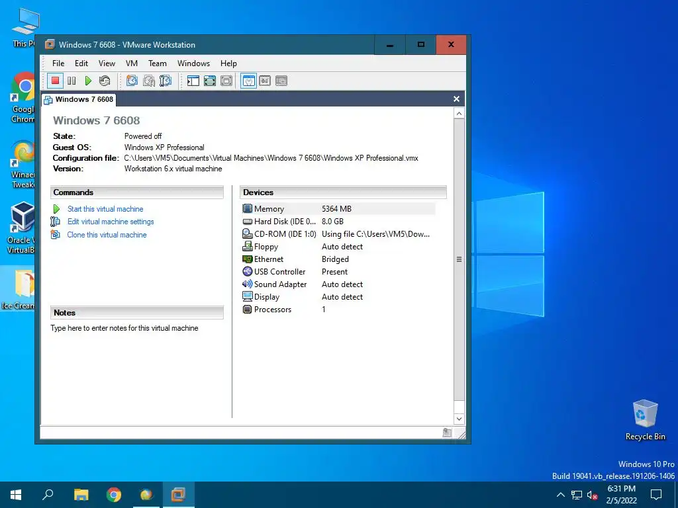This screenshot has height=508, width=678.
Task: Click Edit virtual machine settings link
Action: click(111, 222)
